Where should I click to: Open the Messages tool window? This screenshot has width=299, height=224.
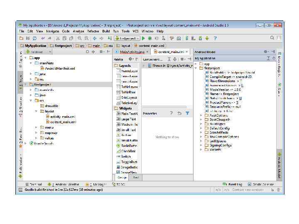pyautogui.click(x=96, y=184)
